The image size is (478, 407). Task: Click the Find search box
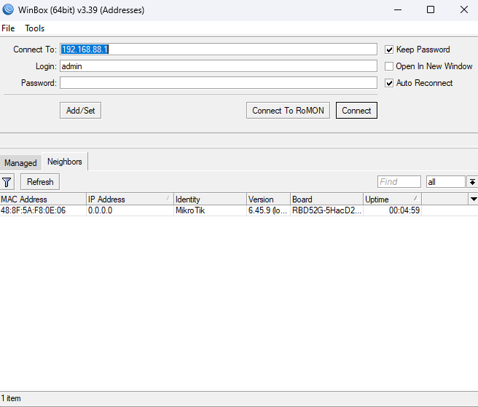tap(399, 182)
